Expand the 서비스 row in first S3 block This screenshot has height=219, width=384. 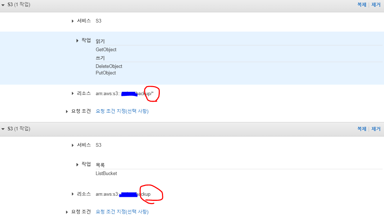point(72,21)
